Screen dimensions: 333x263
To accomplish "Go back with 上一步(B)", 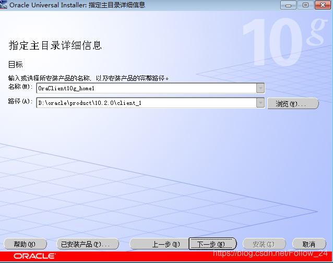I will 159,244.
